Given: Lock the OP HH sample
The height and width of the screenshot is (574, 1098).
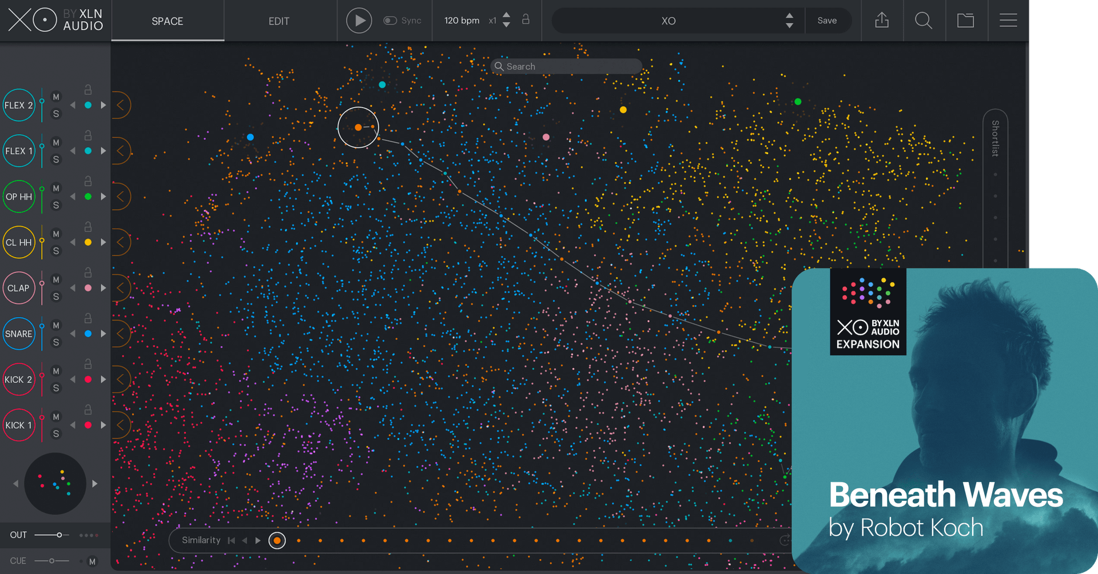Looking at the screenshot, I should click(x=88, y=181).
